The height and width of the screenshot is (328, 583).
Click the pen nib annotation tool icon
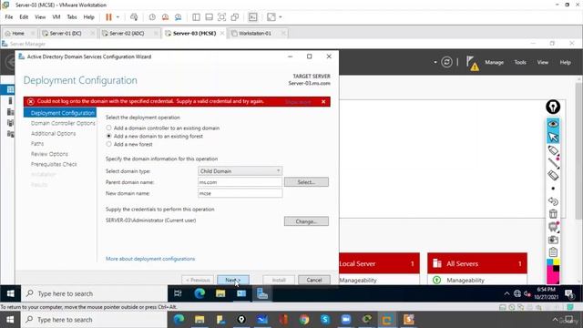point(553,108)
